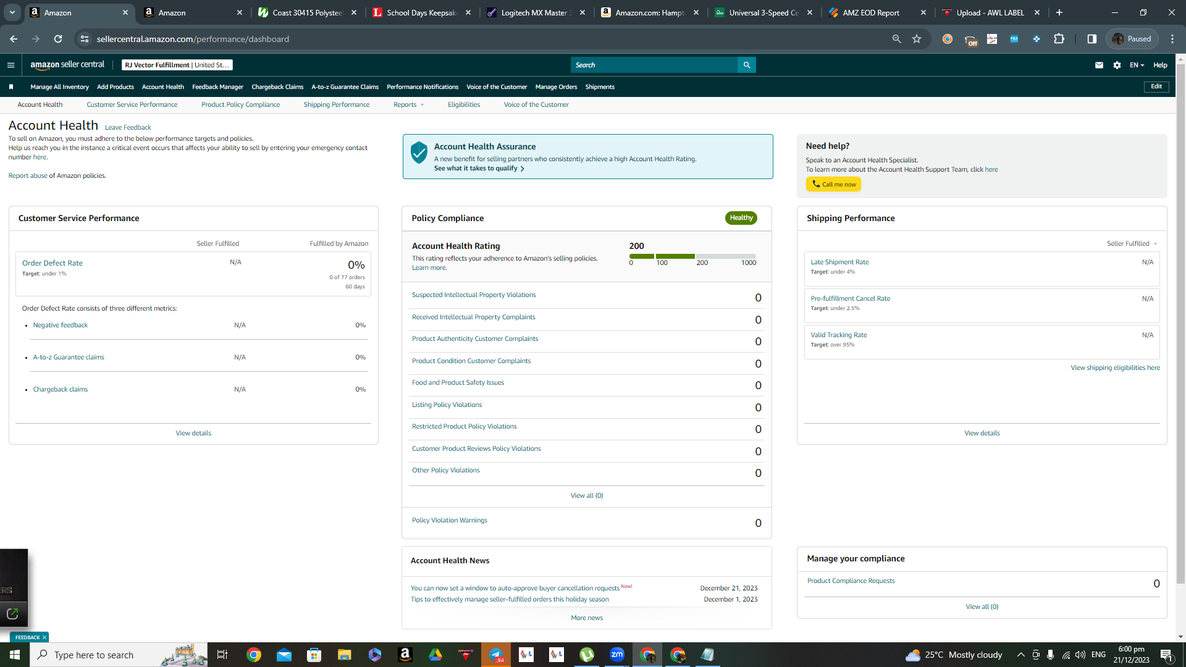This screenshot has width=1186, height=667.
Task: Open the RJ Vector Fulfillment account switcher
Action: 177,65
